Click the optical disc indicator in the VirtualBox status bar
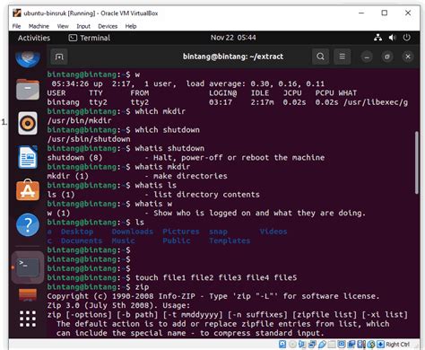 point(292,345)
